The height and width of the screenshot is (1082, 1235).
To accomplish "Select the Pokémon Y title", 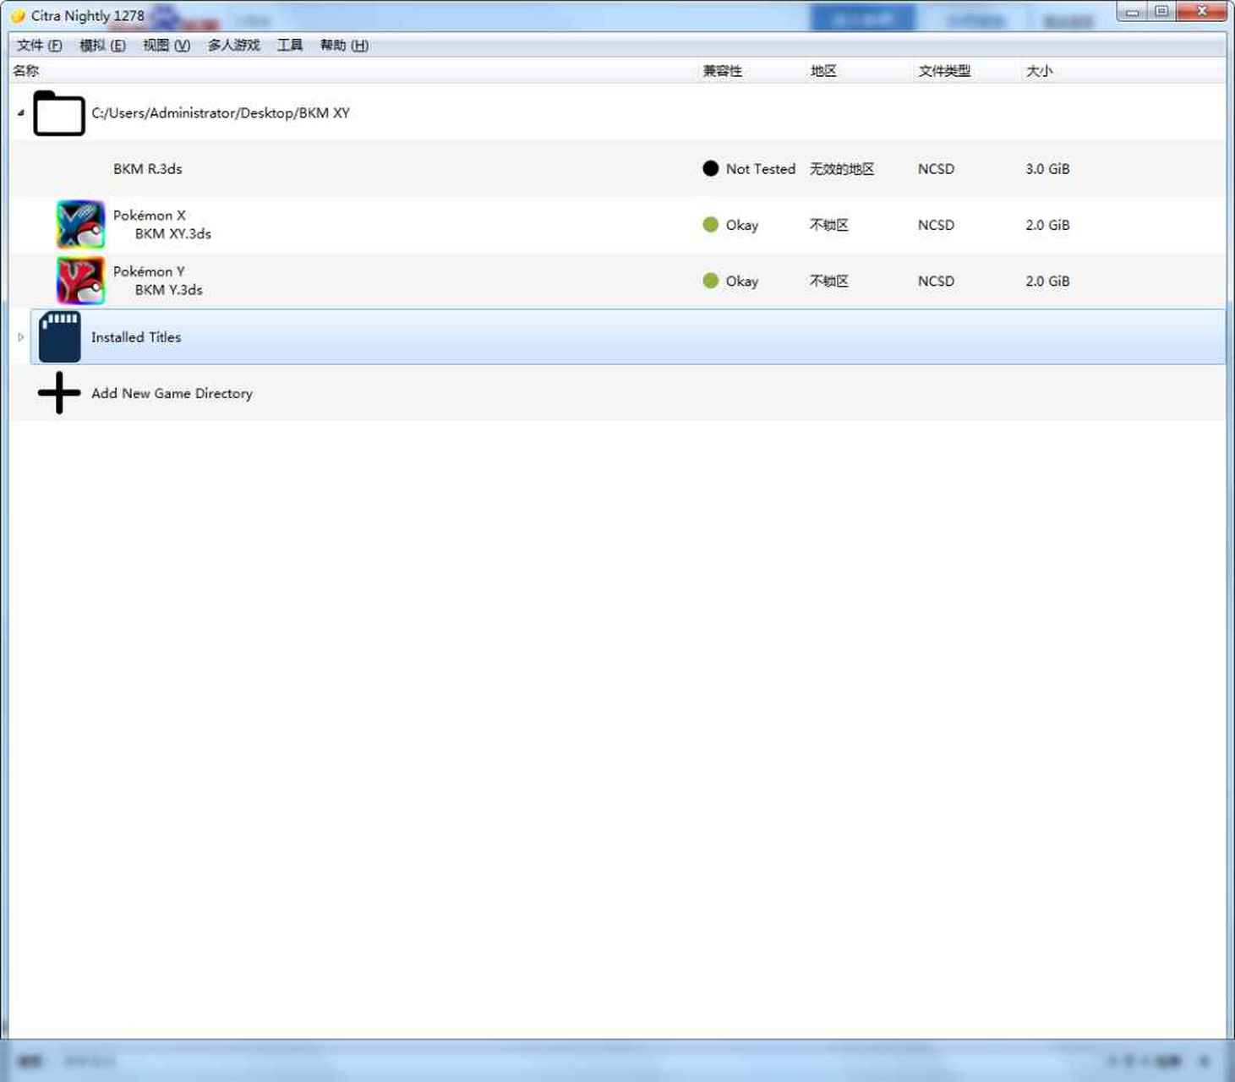I will 149,270.
